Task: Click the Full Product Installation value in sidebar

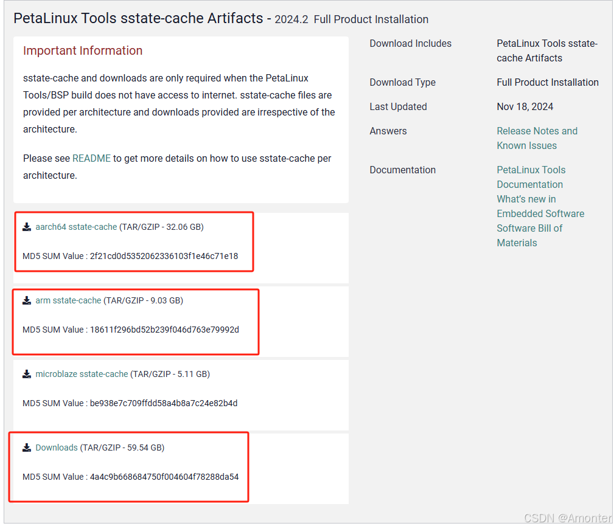Action: click(548, 83)
